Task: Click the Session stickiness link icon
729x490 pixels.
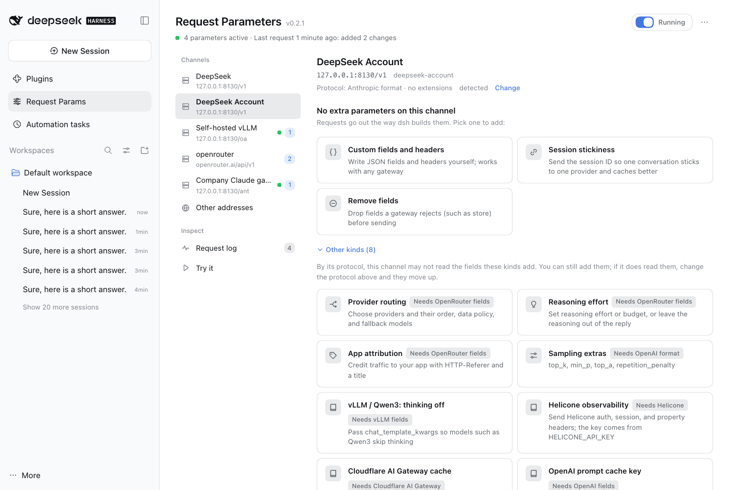Action: point(534,152)
